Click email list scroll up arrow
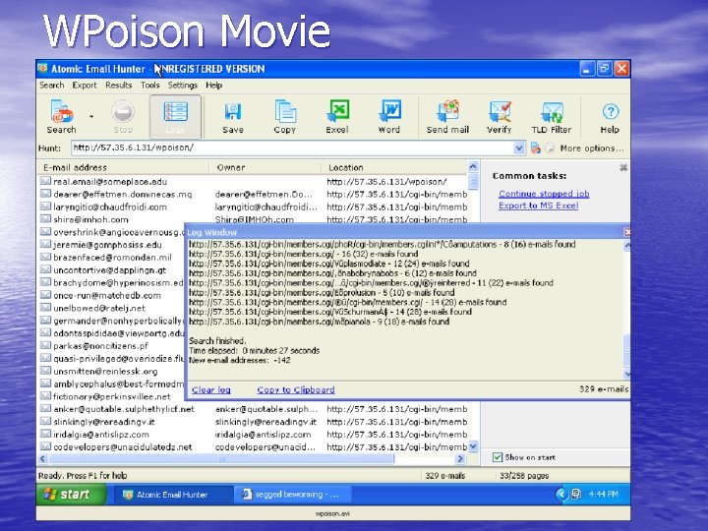 473,166
